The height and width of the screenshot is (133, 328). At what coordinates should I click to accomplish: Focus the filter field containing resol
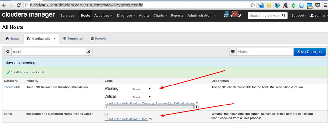(x=48, y=52)
